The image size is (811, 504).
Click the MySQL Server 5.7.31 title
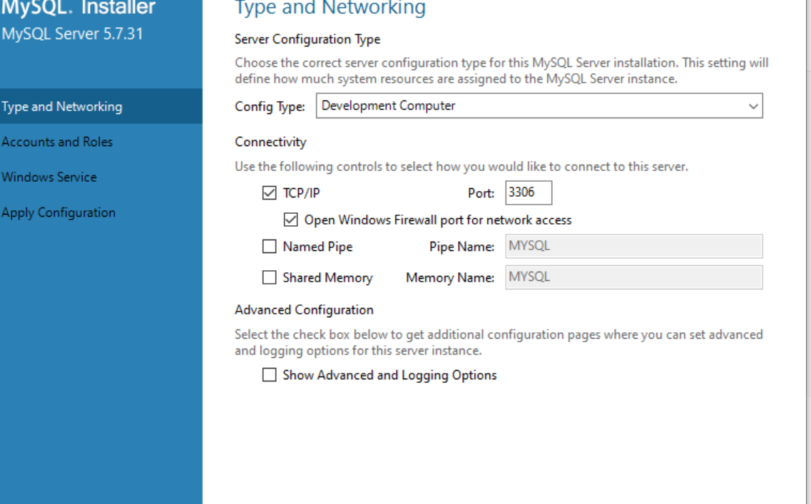coord(73,34)
